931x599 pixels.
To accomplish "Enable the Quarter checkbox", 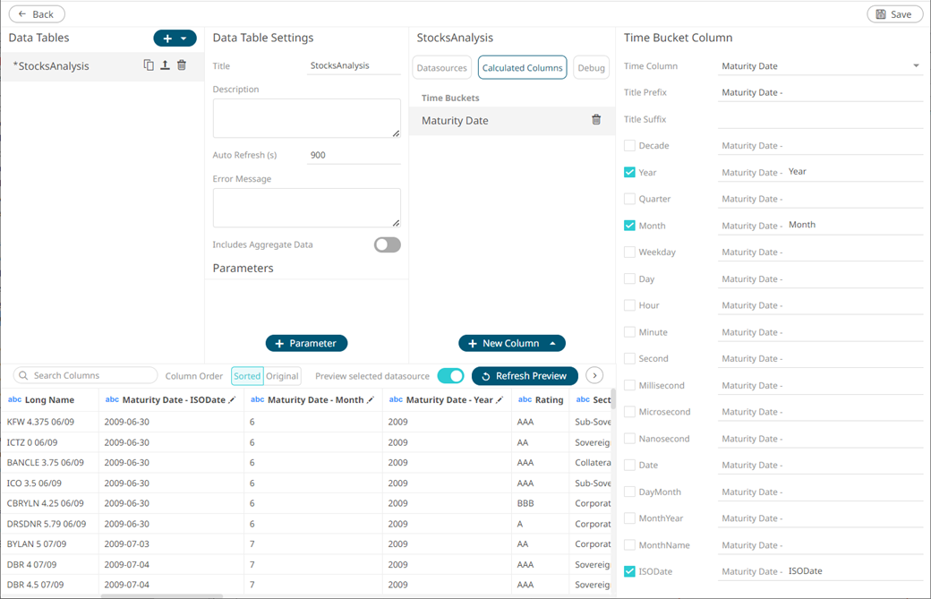I will click(x=629, y=199).
